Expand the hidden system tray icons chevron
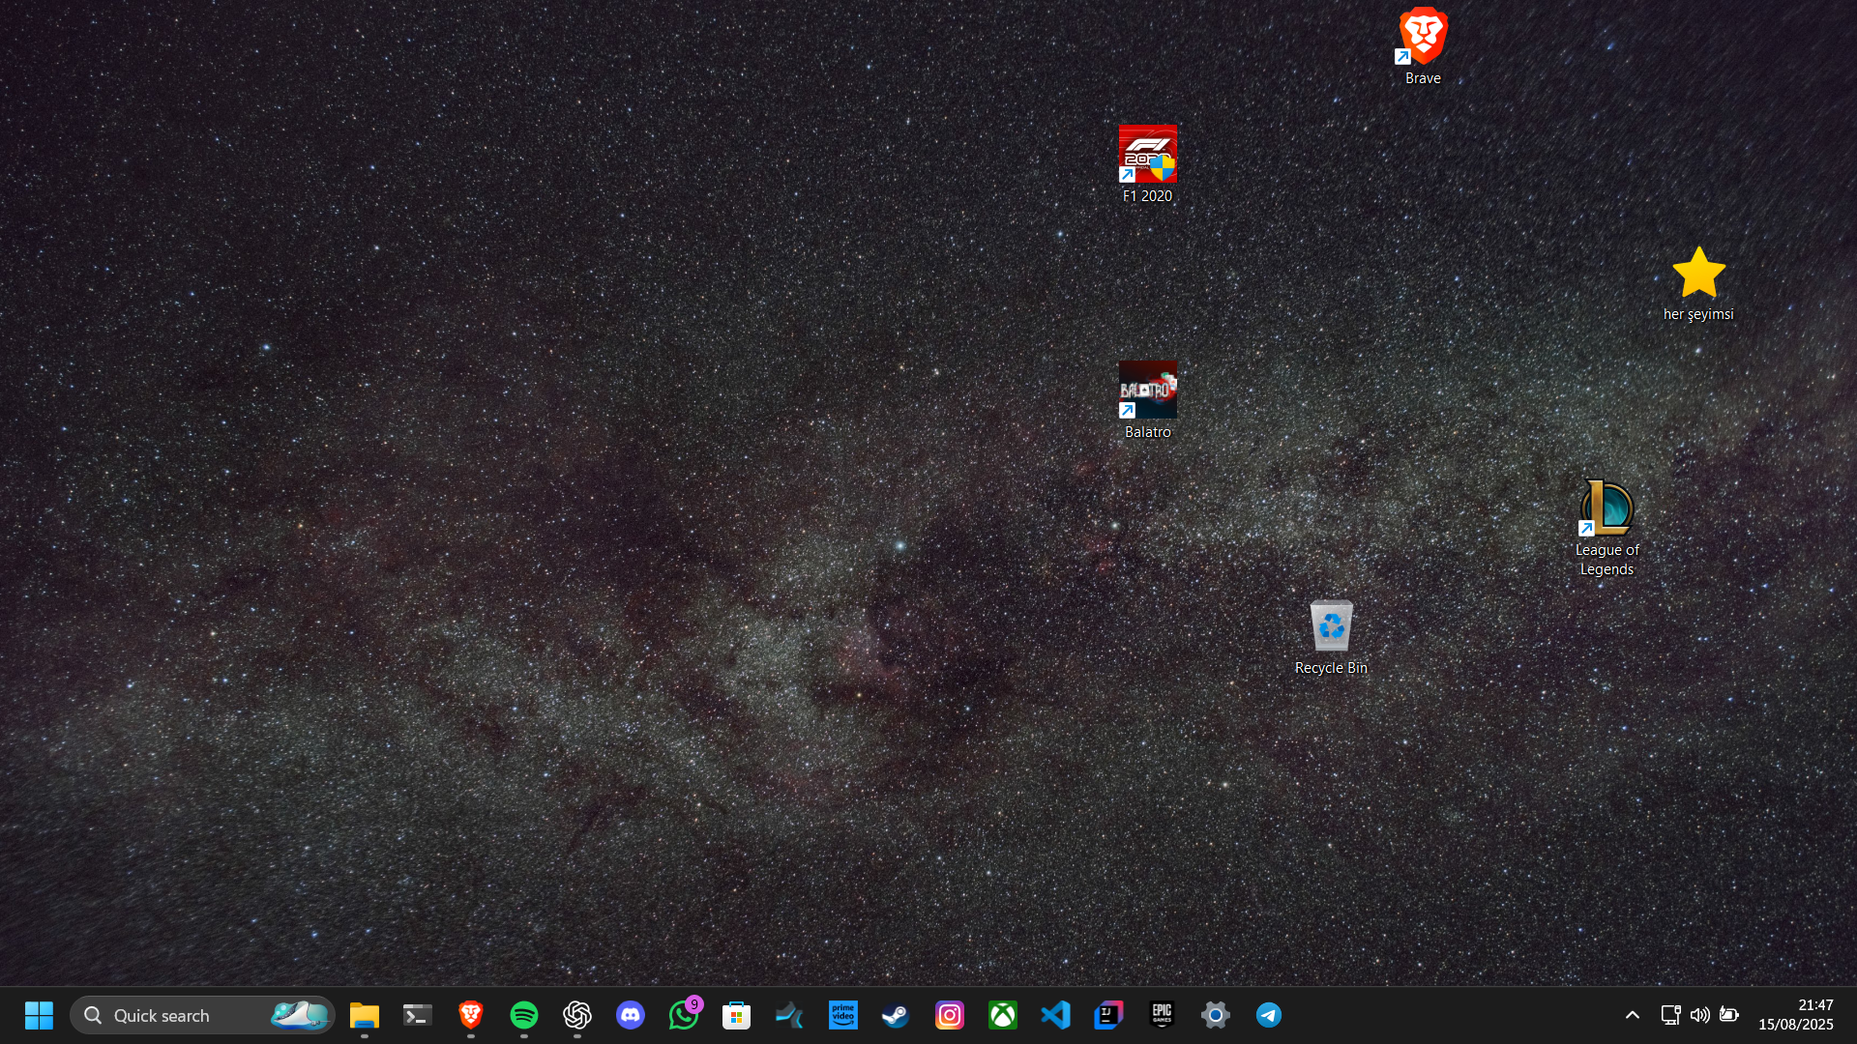This screenshot has height=1044, width=1857. 1633,1015
